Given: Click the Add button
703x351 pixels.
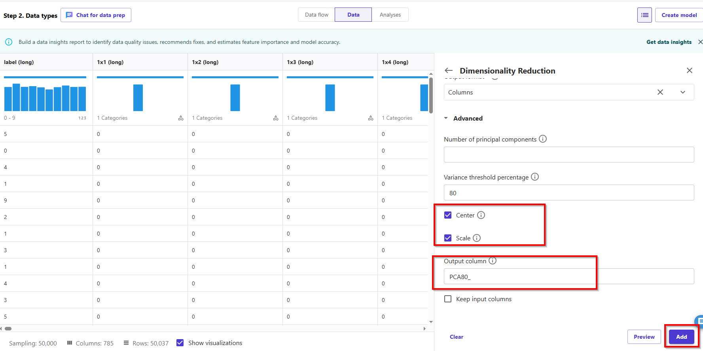Looking at the screenshot, I should tap(681, 337).
